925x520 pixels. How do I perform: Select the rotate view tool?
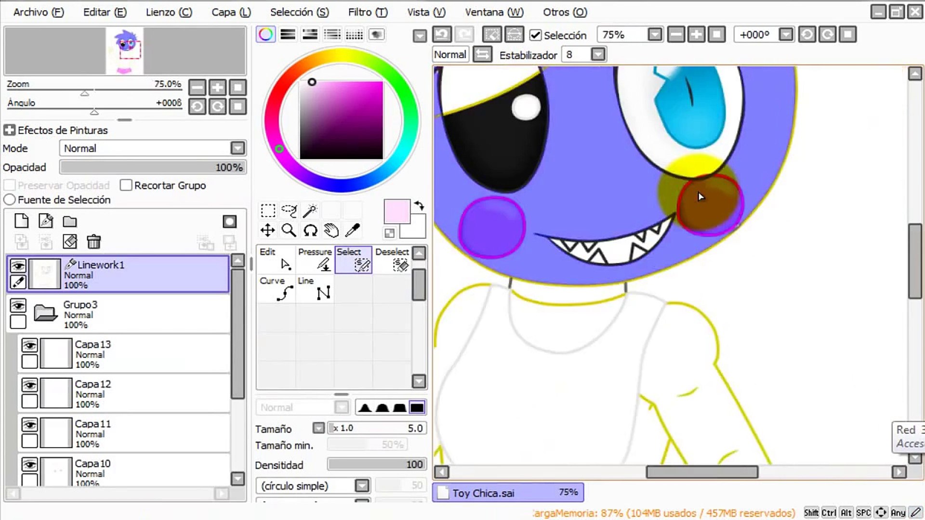coord(310,231)
